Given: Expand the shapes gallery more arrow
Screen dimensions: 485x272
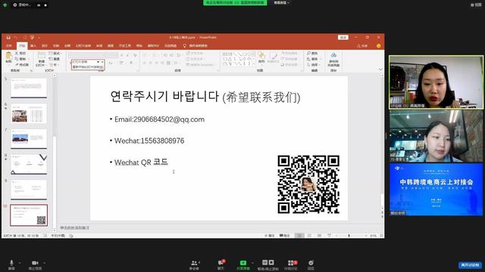Looking at the screenshot, I should [x=254, y=64].
